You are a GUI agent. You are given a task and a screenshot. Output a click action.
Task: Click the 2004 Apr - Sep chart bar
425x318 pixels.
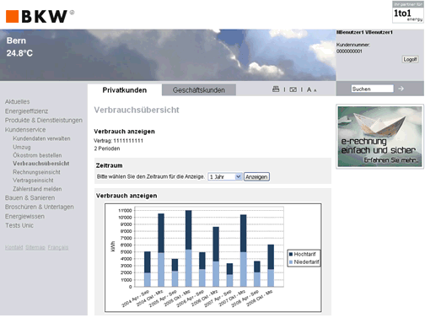click(148, 269)
